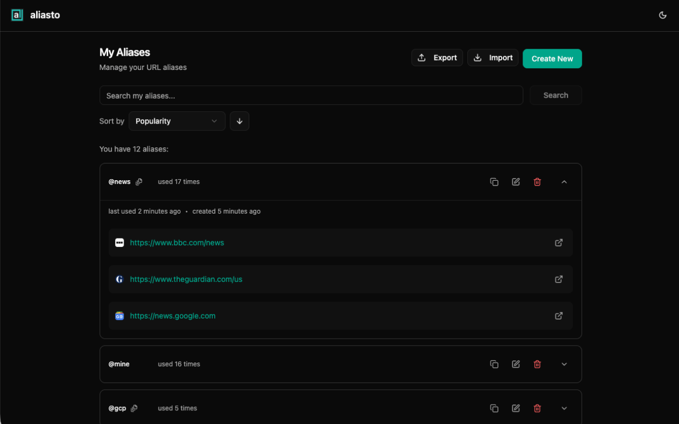Image resolution: width=679 pixels, height=424 pixels.
Task: Toggle dark mode with moon icon
Action: point(663,15)
